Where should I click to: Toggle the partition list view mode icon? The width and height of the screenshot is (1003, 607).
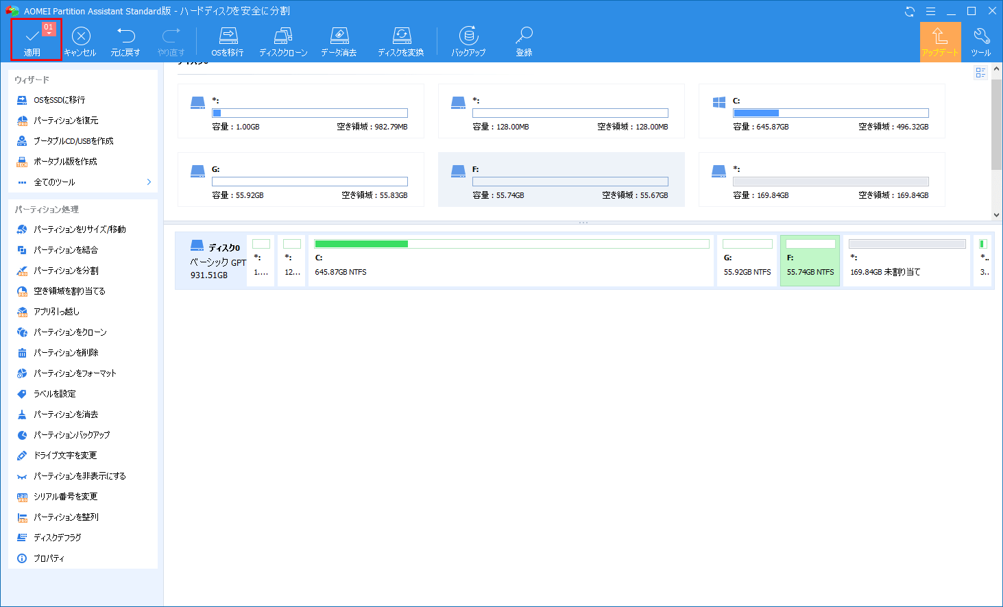point(980,73)
